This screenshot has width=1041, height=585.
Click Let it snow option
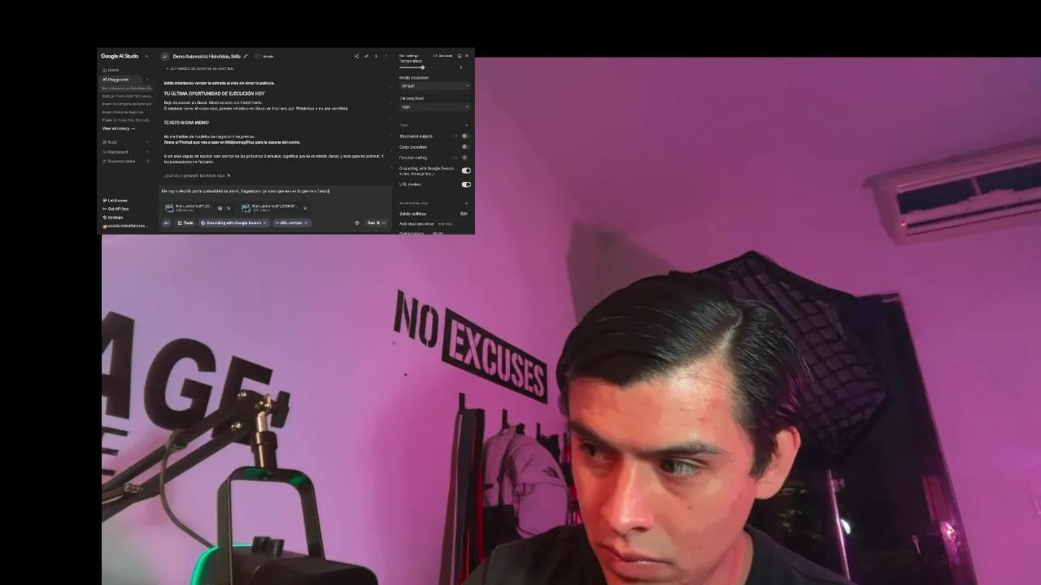(117, 200)
